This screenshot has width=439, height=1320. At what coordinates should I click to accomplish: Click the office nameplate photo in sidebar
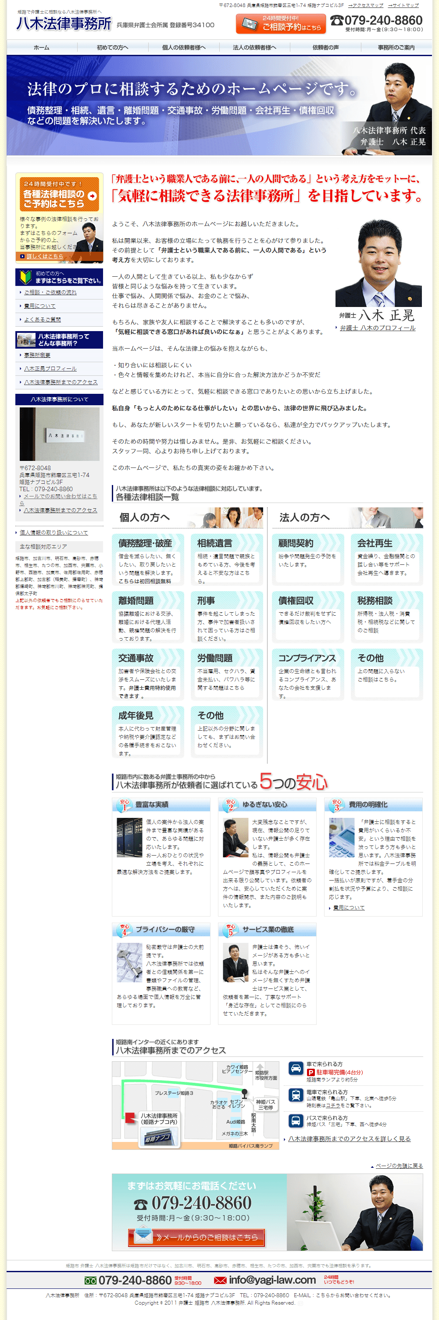pos(59,434)
